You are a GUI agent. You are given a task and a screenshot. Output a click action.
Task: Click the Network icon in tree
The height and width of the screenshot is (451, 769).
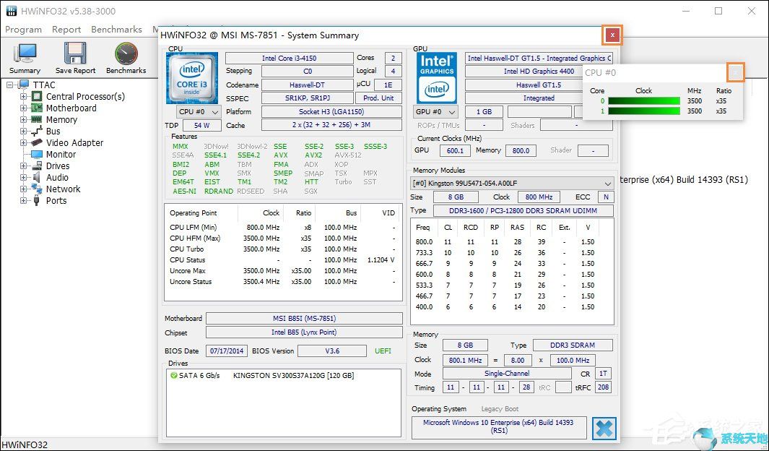(x=37, y=189)
